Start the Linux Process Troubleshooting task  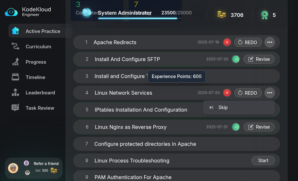pyautogui.click(x=263, y=161)
